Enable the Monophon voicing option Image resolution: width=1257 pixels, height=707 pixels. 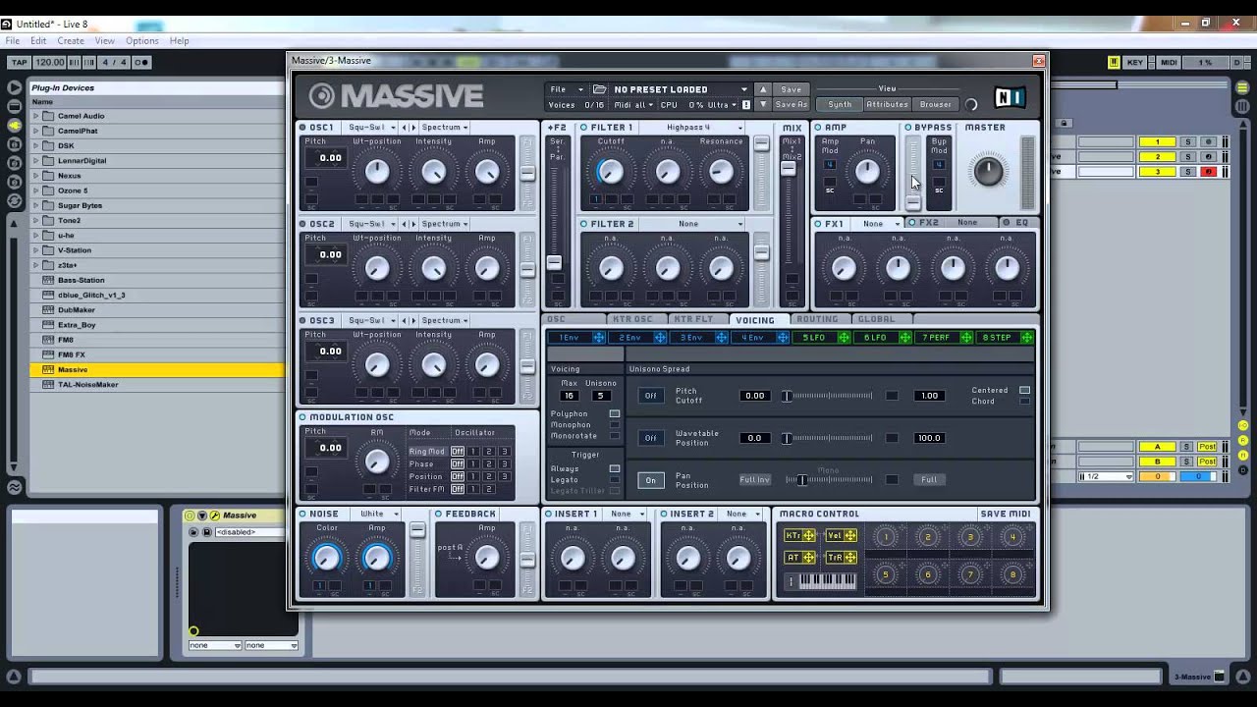(615, 425)
